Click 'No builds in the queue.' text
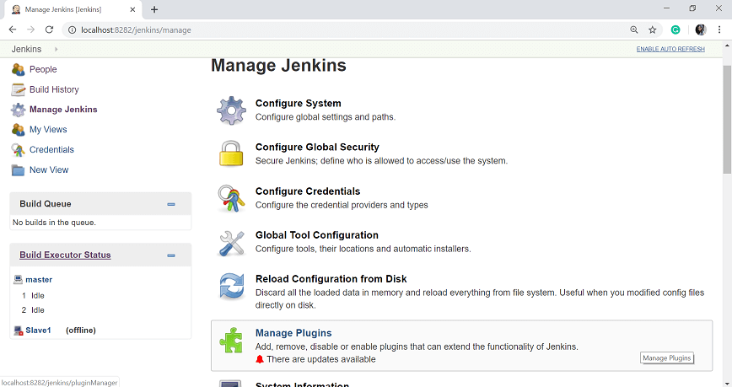This screenshot has width=732, height=387. (54, 223)
